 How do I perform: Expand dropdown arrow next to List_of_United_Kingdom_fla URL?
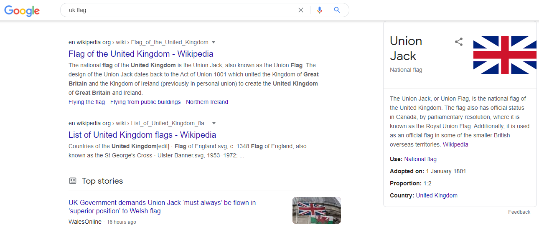pyautogui.click(x=214, y=123)
